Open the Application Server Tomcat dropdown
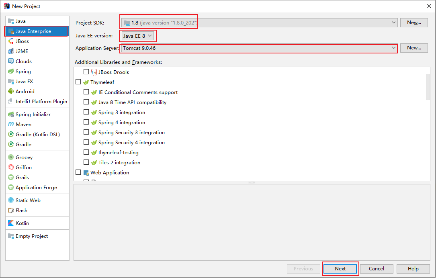 [260, 48]
